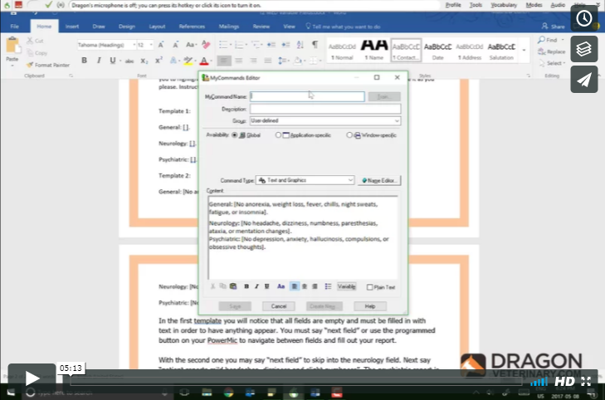Apply strikethrough (abc) formatting
Viewport: 605px width, 400px height.
tap(129, 61)
